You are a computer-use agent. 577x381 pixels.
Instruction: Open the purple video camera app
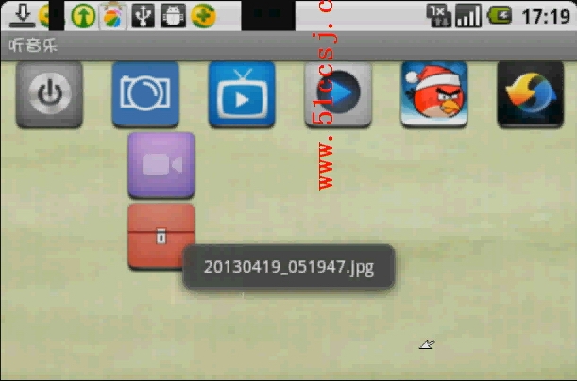pos(161,165)
